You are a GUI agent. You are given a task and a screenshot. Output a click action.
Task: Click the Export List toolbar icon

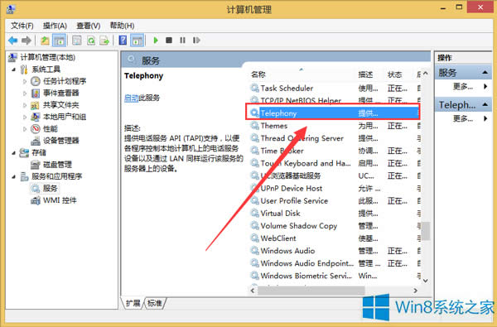[x=104, y=41]
